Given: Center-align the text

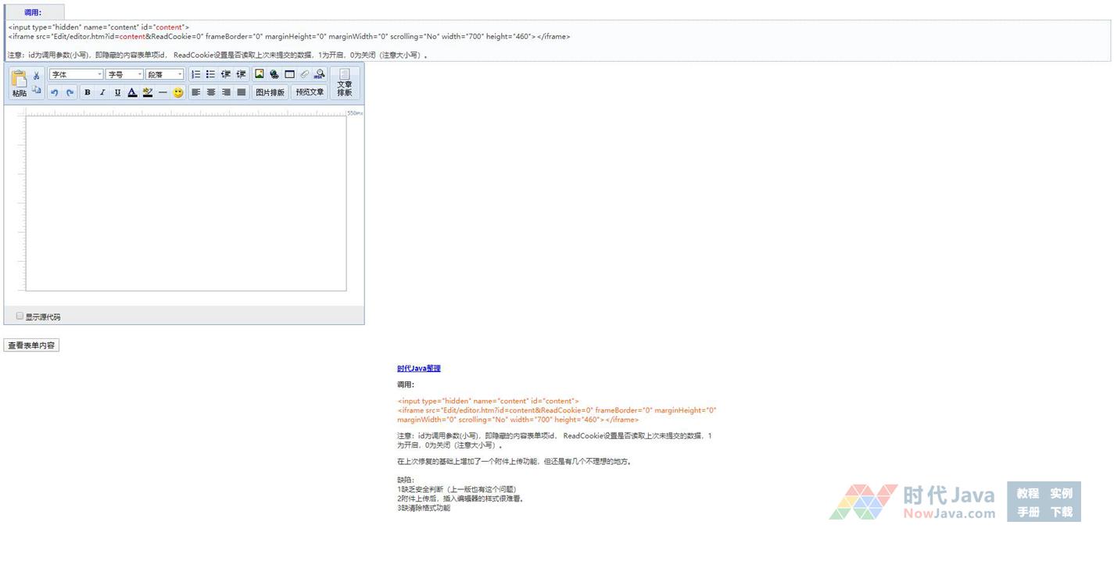Looking at the screenshot, I should point(211,92).
